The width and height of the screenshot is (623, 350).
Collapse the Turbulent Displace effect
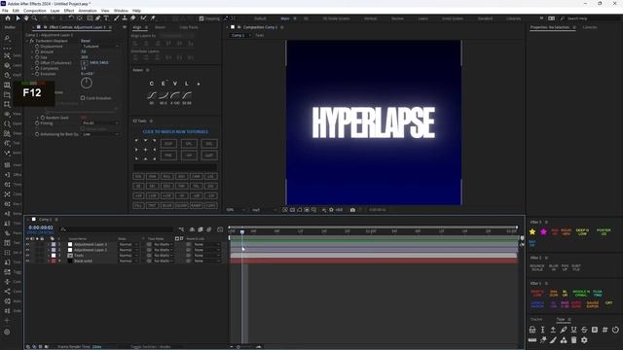[27, 41]
